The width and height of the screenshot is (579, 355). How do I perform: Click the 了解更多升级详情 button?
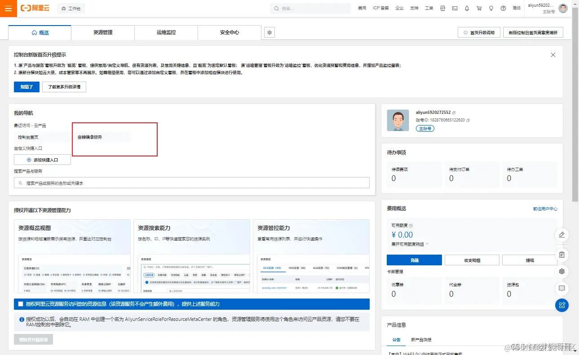click(64, 87)
